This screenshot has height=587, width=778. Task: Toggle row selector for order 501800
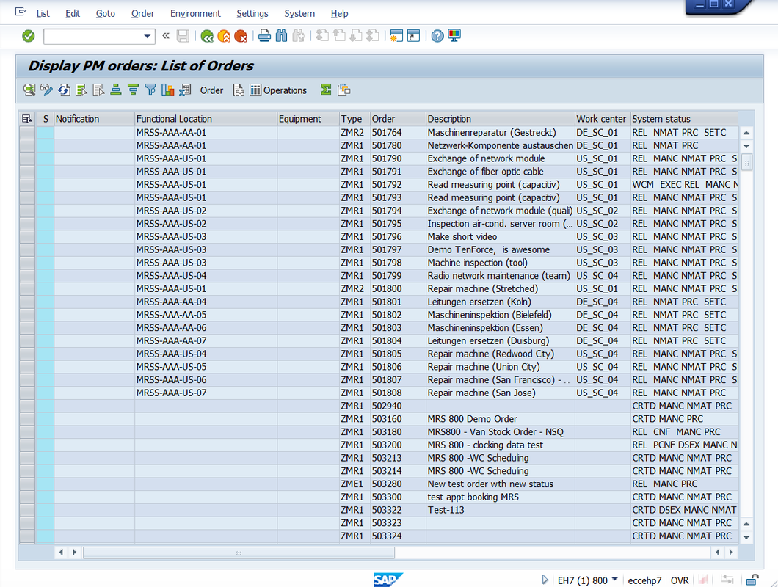(27, 288)
